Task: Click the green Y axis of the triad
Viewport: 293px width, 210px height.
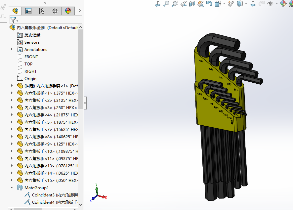Action: click(x=97, y=189)
